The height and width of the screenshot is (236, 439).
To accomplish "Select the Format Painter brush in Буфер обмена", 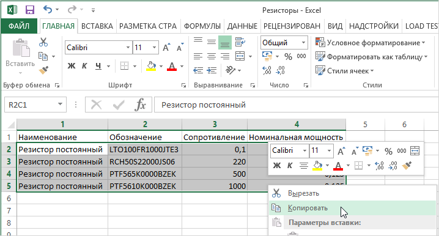I will (43, 70).
